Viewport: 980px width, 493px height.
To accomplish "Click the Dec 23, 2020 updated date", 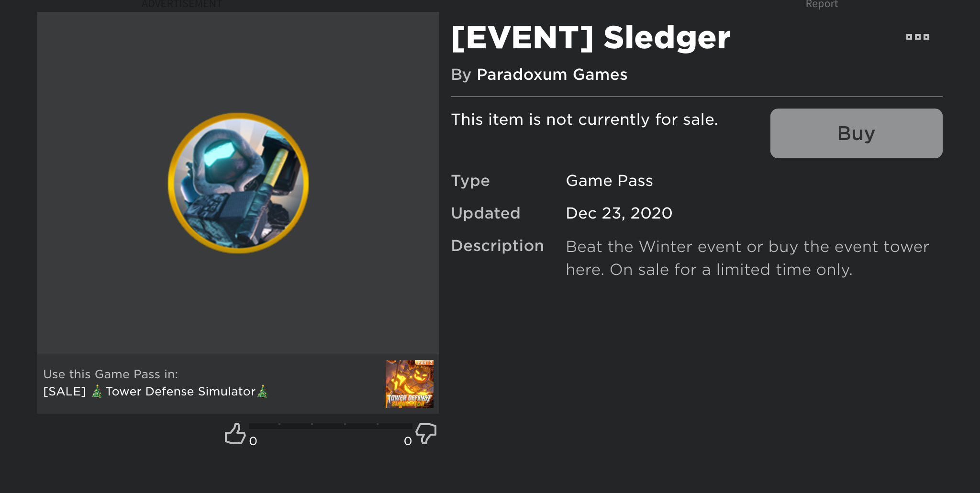I will tap(619, 213).
